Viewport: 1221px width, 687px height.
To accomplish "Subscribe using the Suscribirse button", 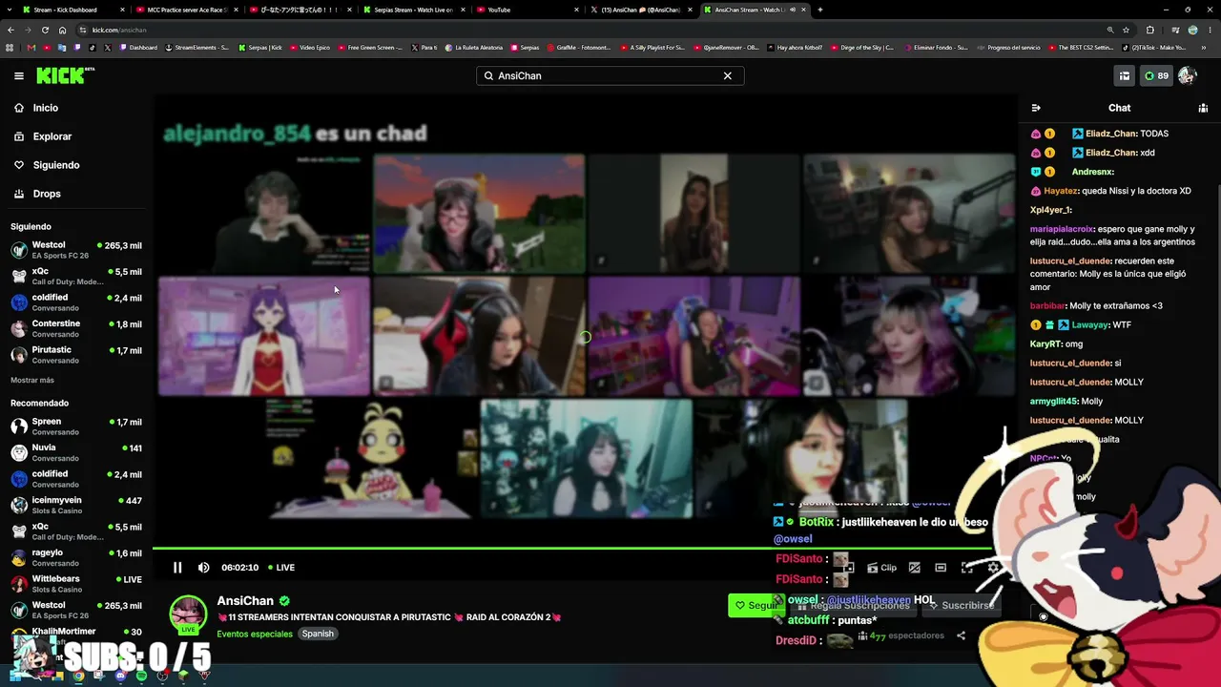I will coord(961,605).
